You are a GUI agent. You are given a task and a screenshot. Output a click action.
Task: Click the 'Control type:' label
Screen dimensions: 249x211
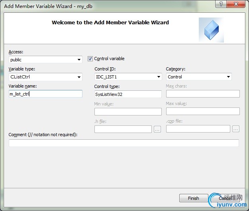[x=107, y=86]
